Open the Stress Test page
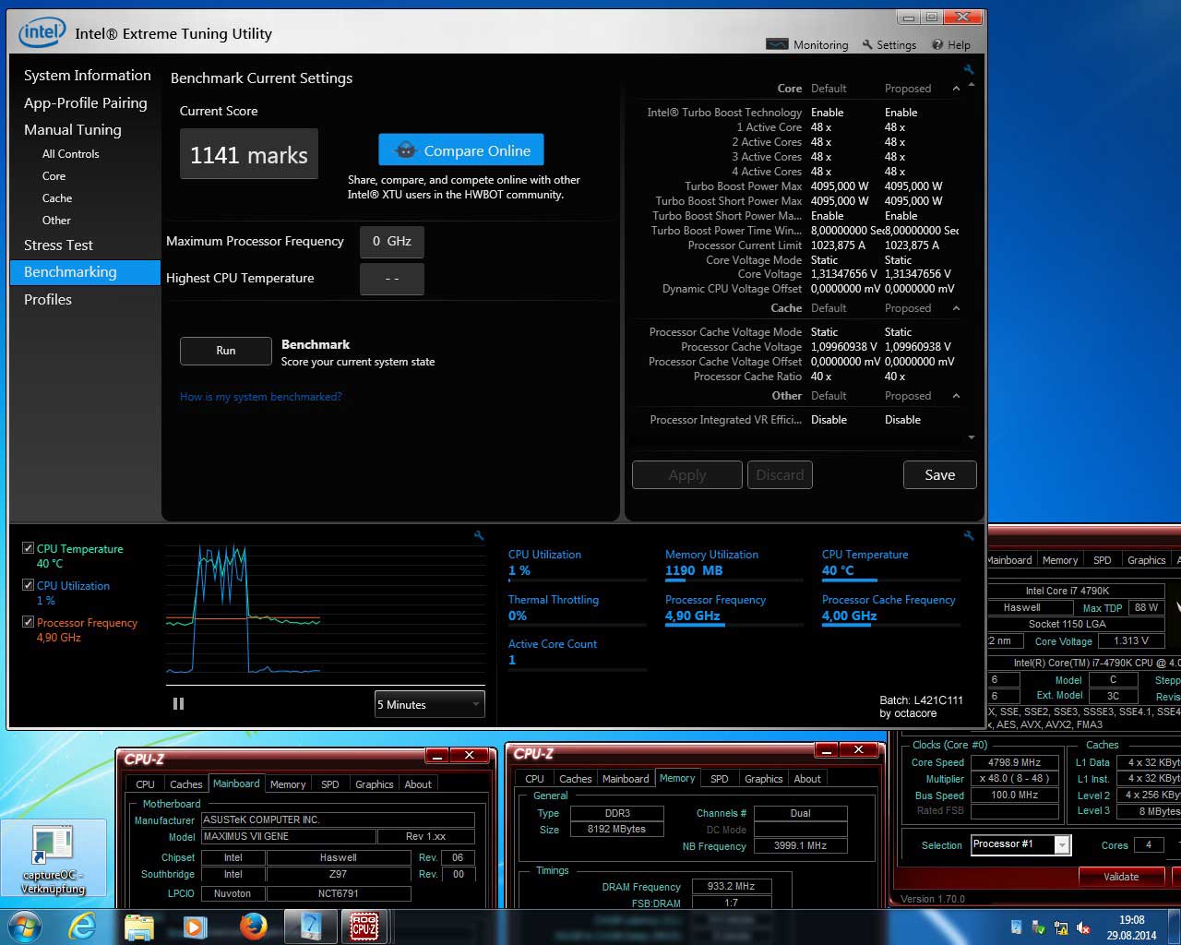The image size is (1181, 945). (58, 245)
